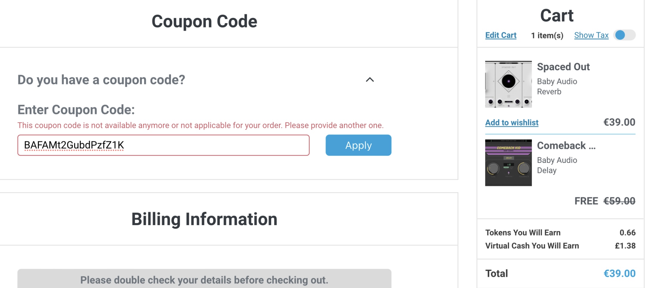Open the Comeback Kid plugin thumbnail
648x288 pixels.
click(508, 163)
